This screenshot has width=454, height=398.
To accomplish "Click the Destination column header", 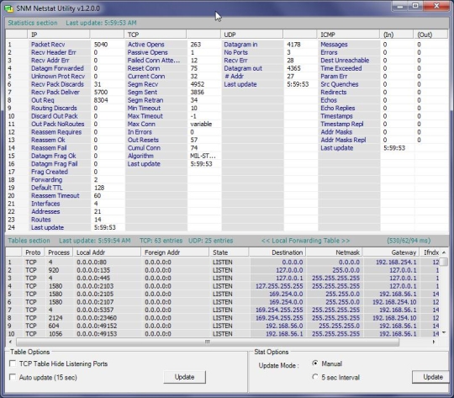I will (x=277, y=252).
